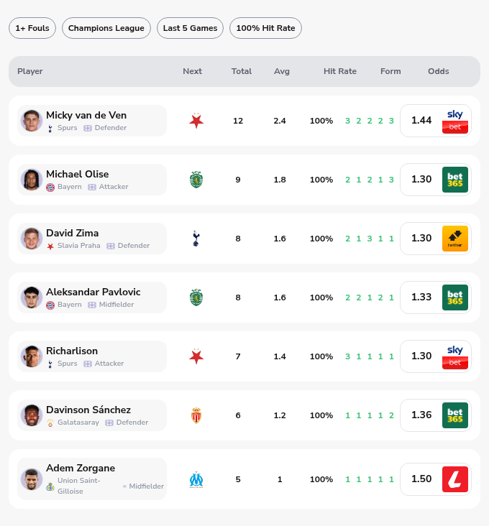Sort by the Total column header

click(x=242, y=71)
